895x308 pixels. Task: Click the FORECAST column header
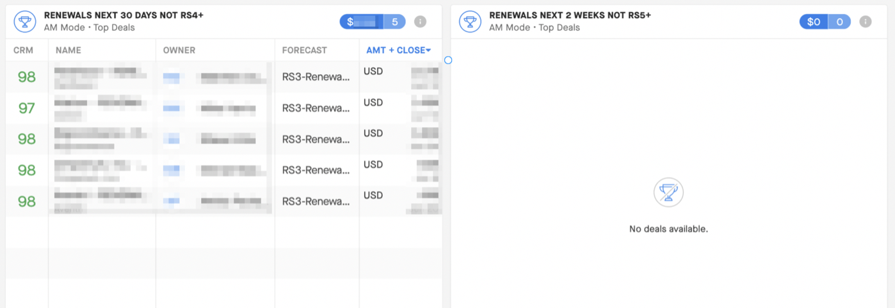click(x=304, y=50)
